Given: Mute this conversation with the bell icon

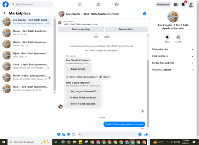Looking at the screenshot, I should (x=167, y=37).
